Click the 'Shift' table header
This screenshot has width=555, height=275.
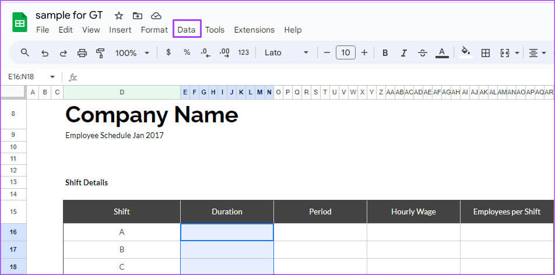pyautogui.click(x=122, y=211)
